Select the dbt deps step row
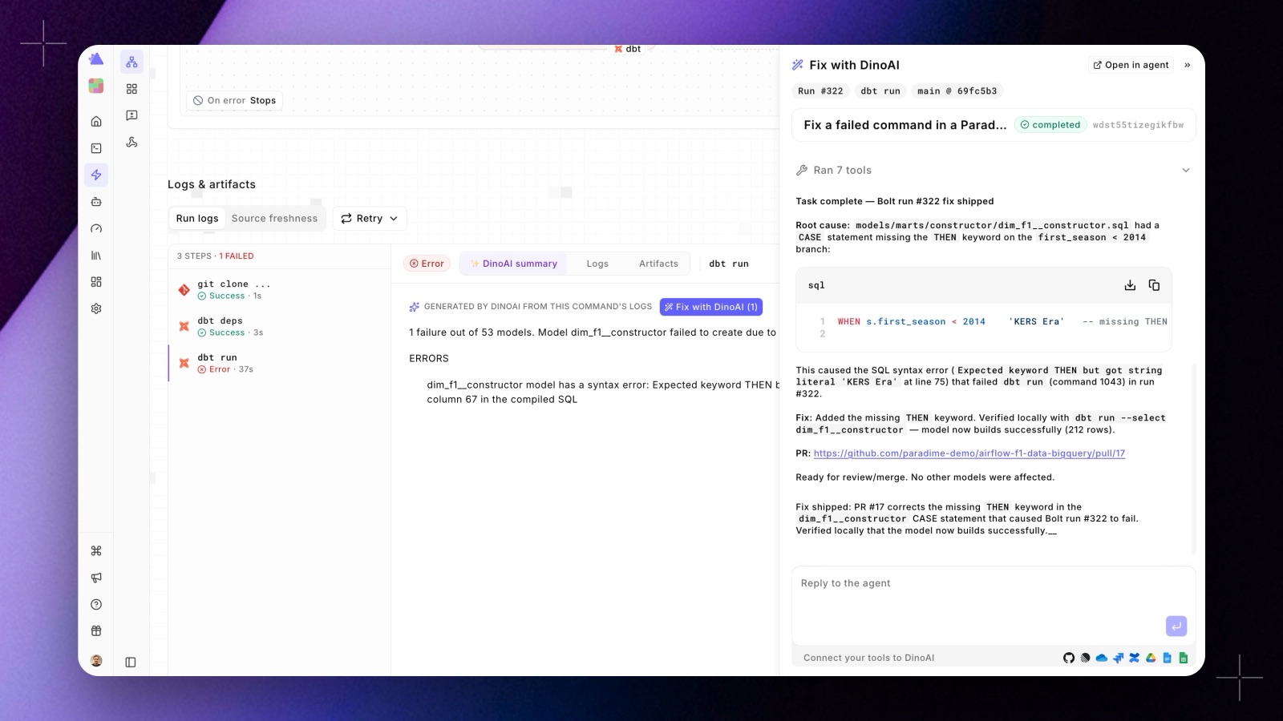Screen dimensions: 1283x721 279,326
